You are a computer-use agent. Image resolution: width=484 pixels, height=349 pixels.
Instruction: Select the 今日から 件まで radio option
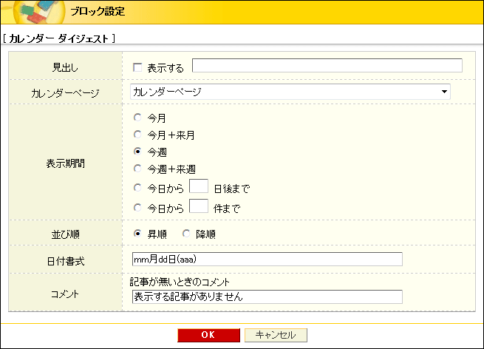[137, 208]
